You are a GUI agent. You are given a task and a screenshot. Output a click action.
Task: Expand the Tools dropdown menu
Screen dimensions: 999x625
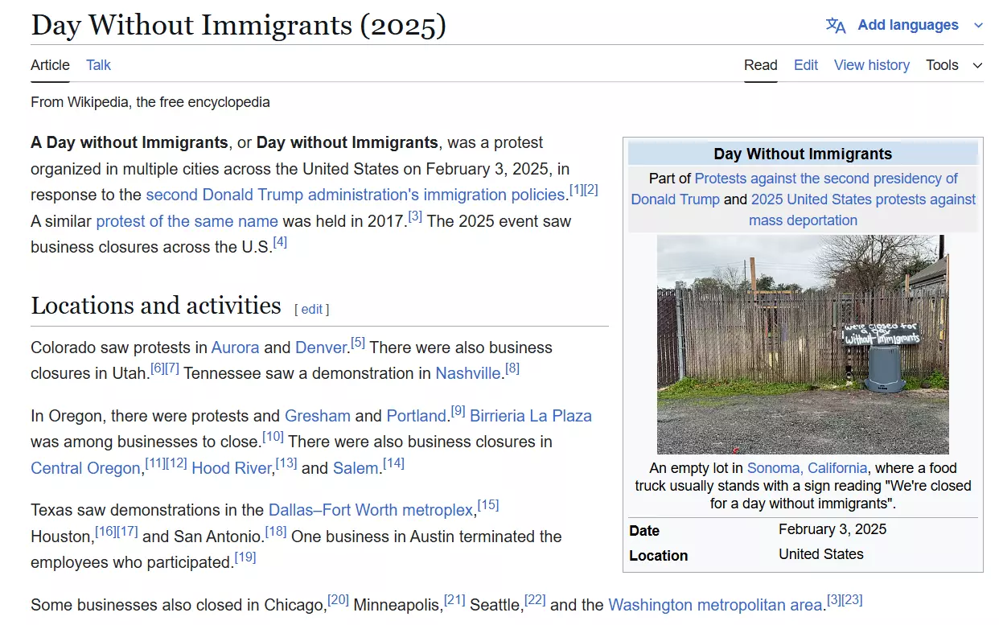(954, 65)
